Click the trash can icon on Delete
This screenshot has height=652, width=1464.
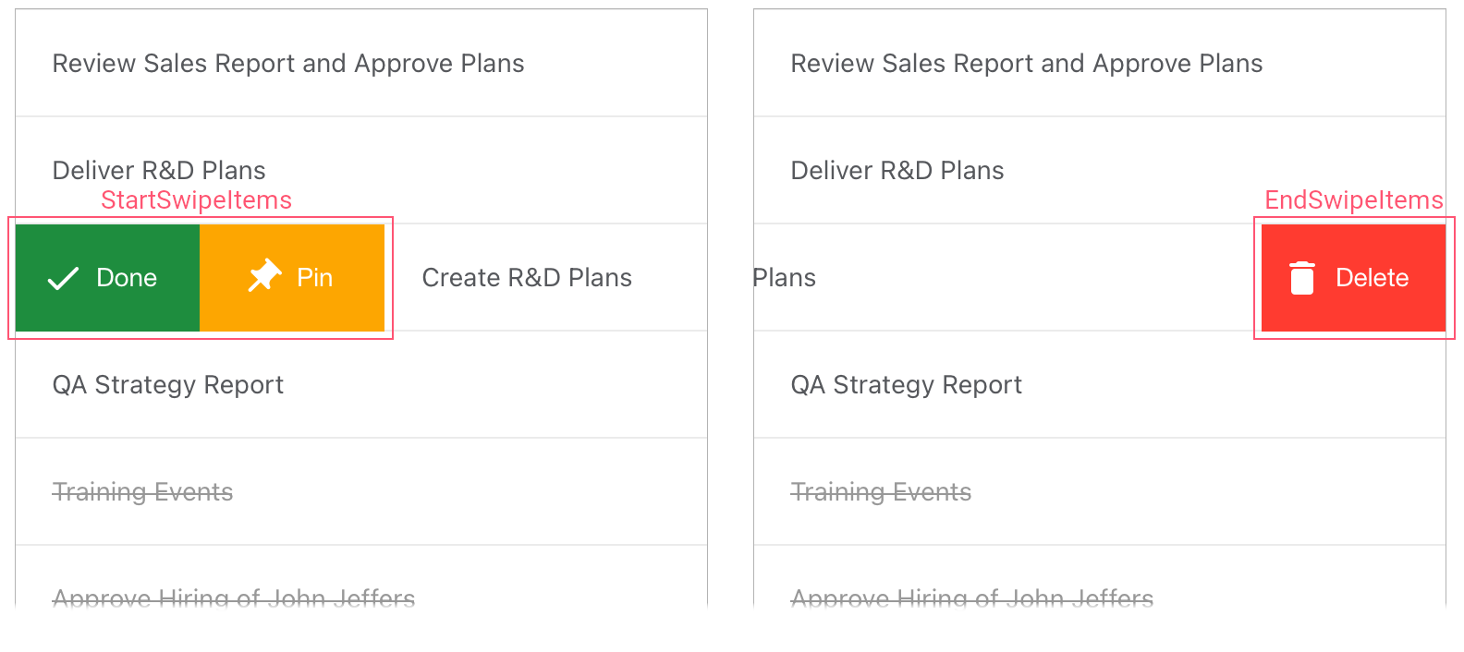coord(1301,278)
